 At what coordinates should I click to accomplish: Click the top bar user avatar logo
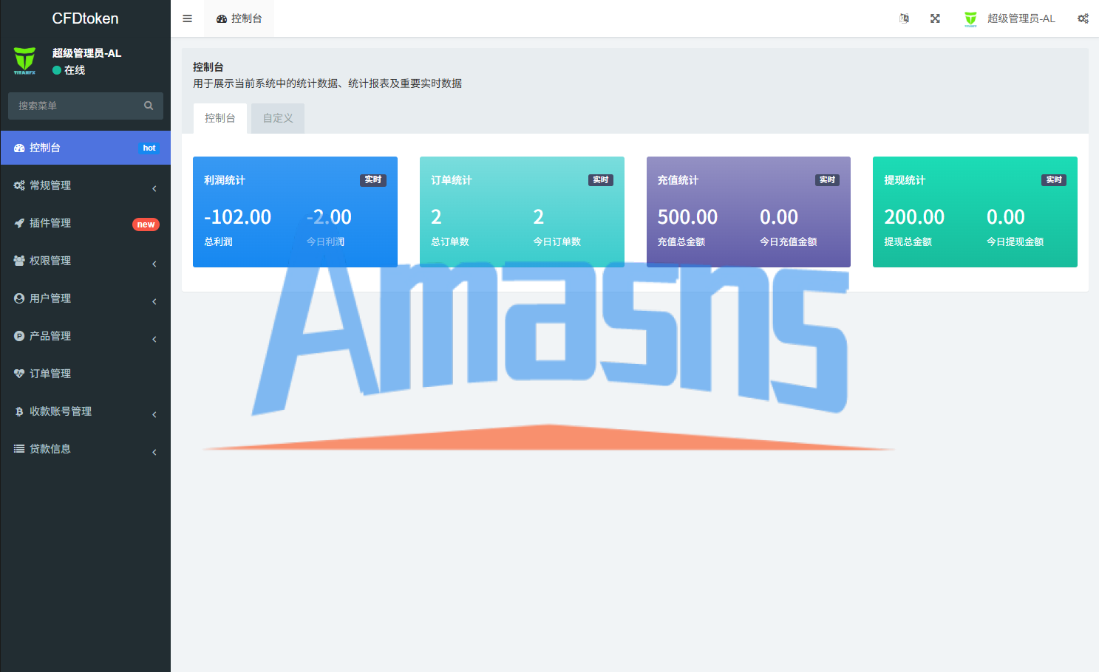tap(970, 18)
